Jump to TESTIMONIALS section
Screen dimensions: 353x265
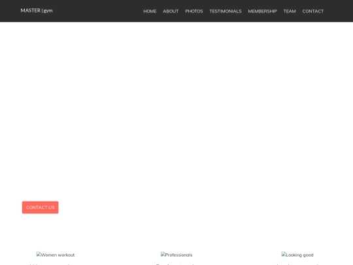pyautogui.click(x=226, y=11)
